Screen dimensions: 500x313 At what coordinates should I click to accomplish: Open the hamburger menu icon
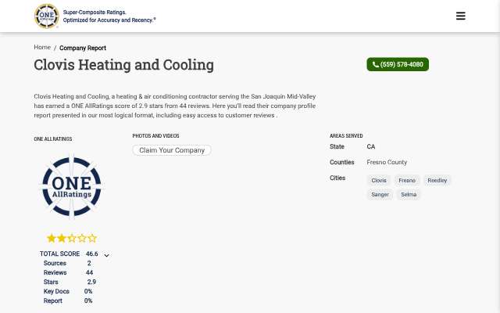pos(460,16)
